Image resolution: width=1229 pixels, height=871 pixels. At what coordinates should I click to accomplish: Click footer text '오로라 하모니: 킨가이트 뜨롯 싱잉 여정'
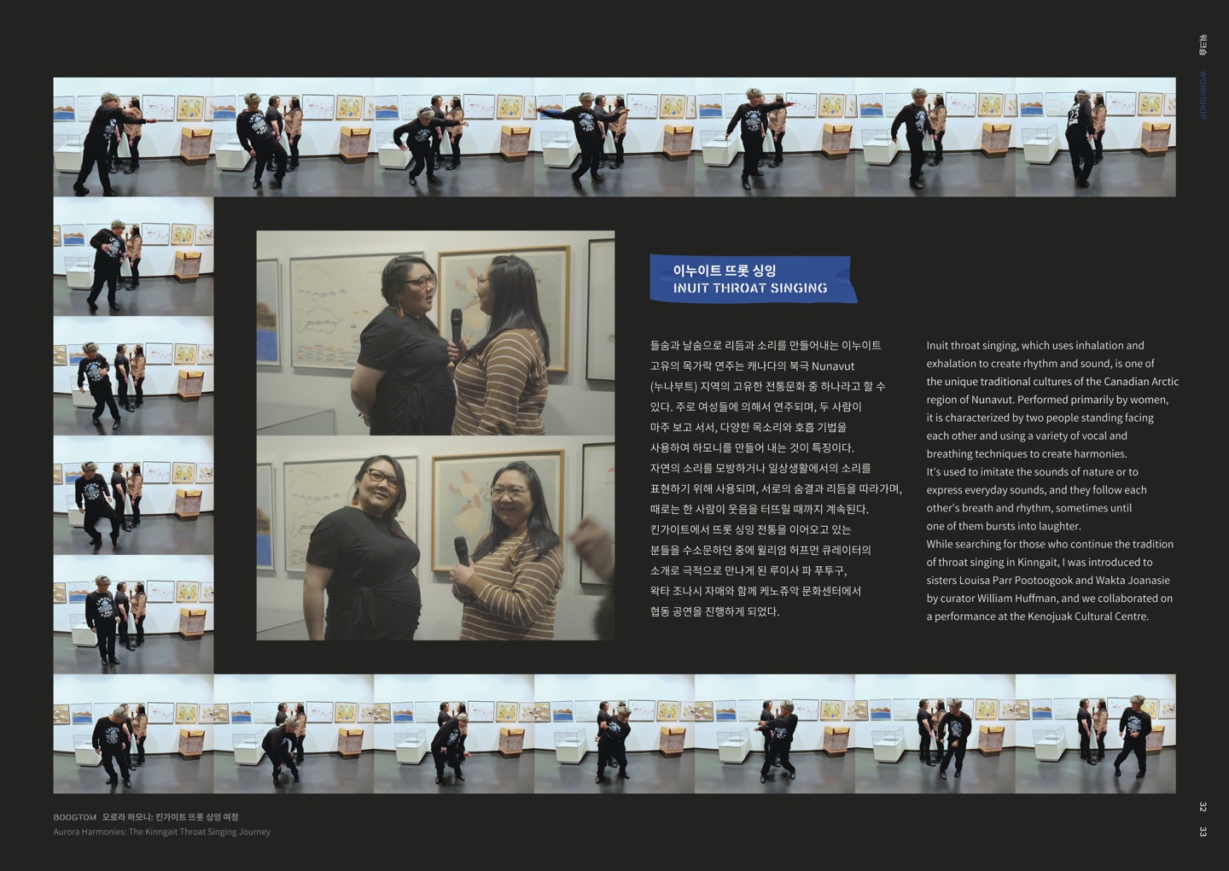point(171,817)
